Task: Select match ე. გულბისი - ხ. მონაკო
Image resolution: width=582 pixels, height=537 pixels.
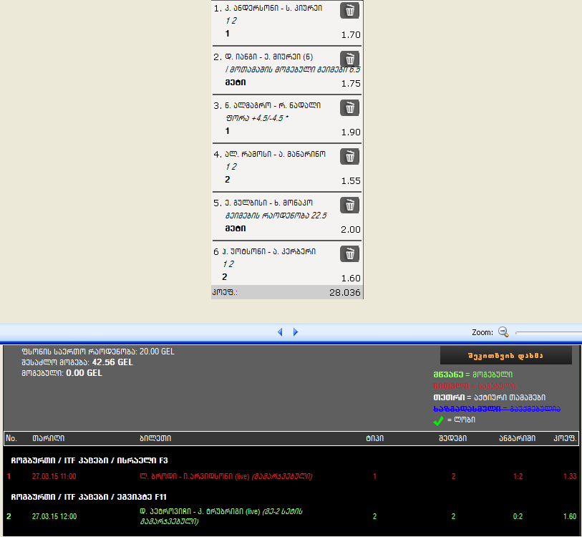Action: 268,203
